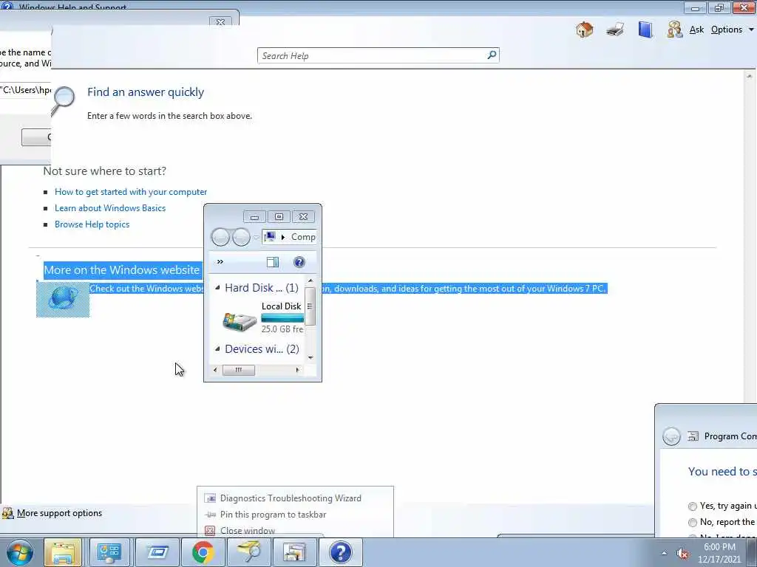Click the Find an answer quickly magnifier icon
The height and width of the screenshot is (567, 757).
pyautogui.click(x=64, y=100)
